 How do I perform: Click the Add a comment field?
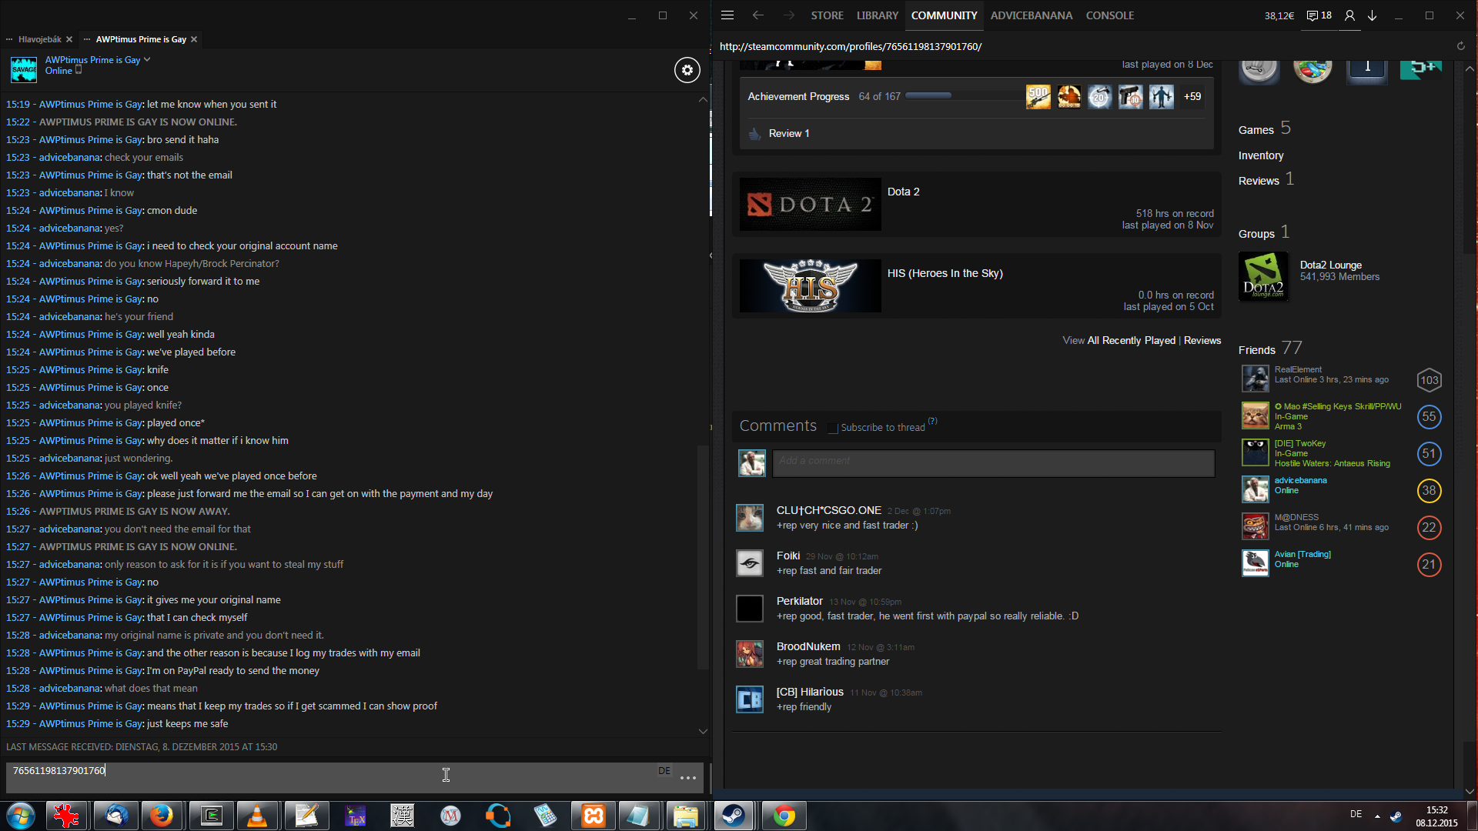[993, 462]
